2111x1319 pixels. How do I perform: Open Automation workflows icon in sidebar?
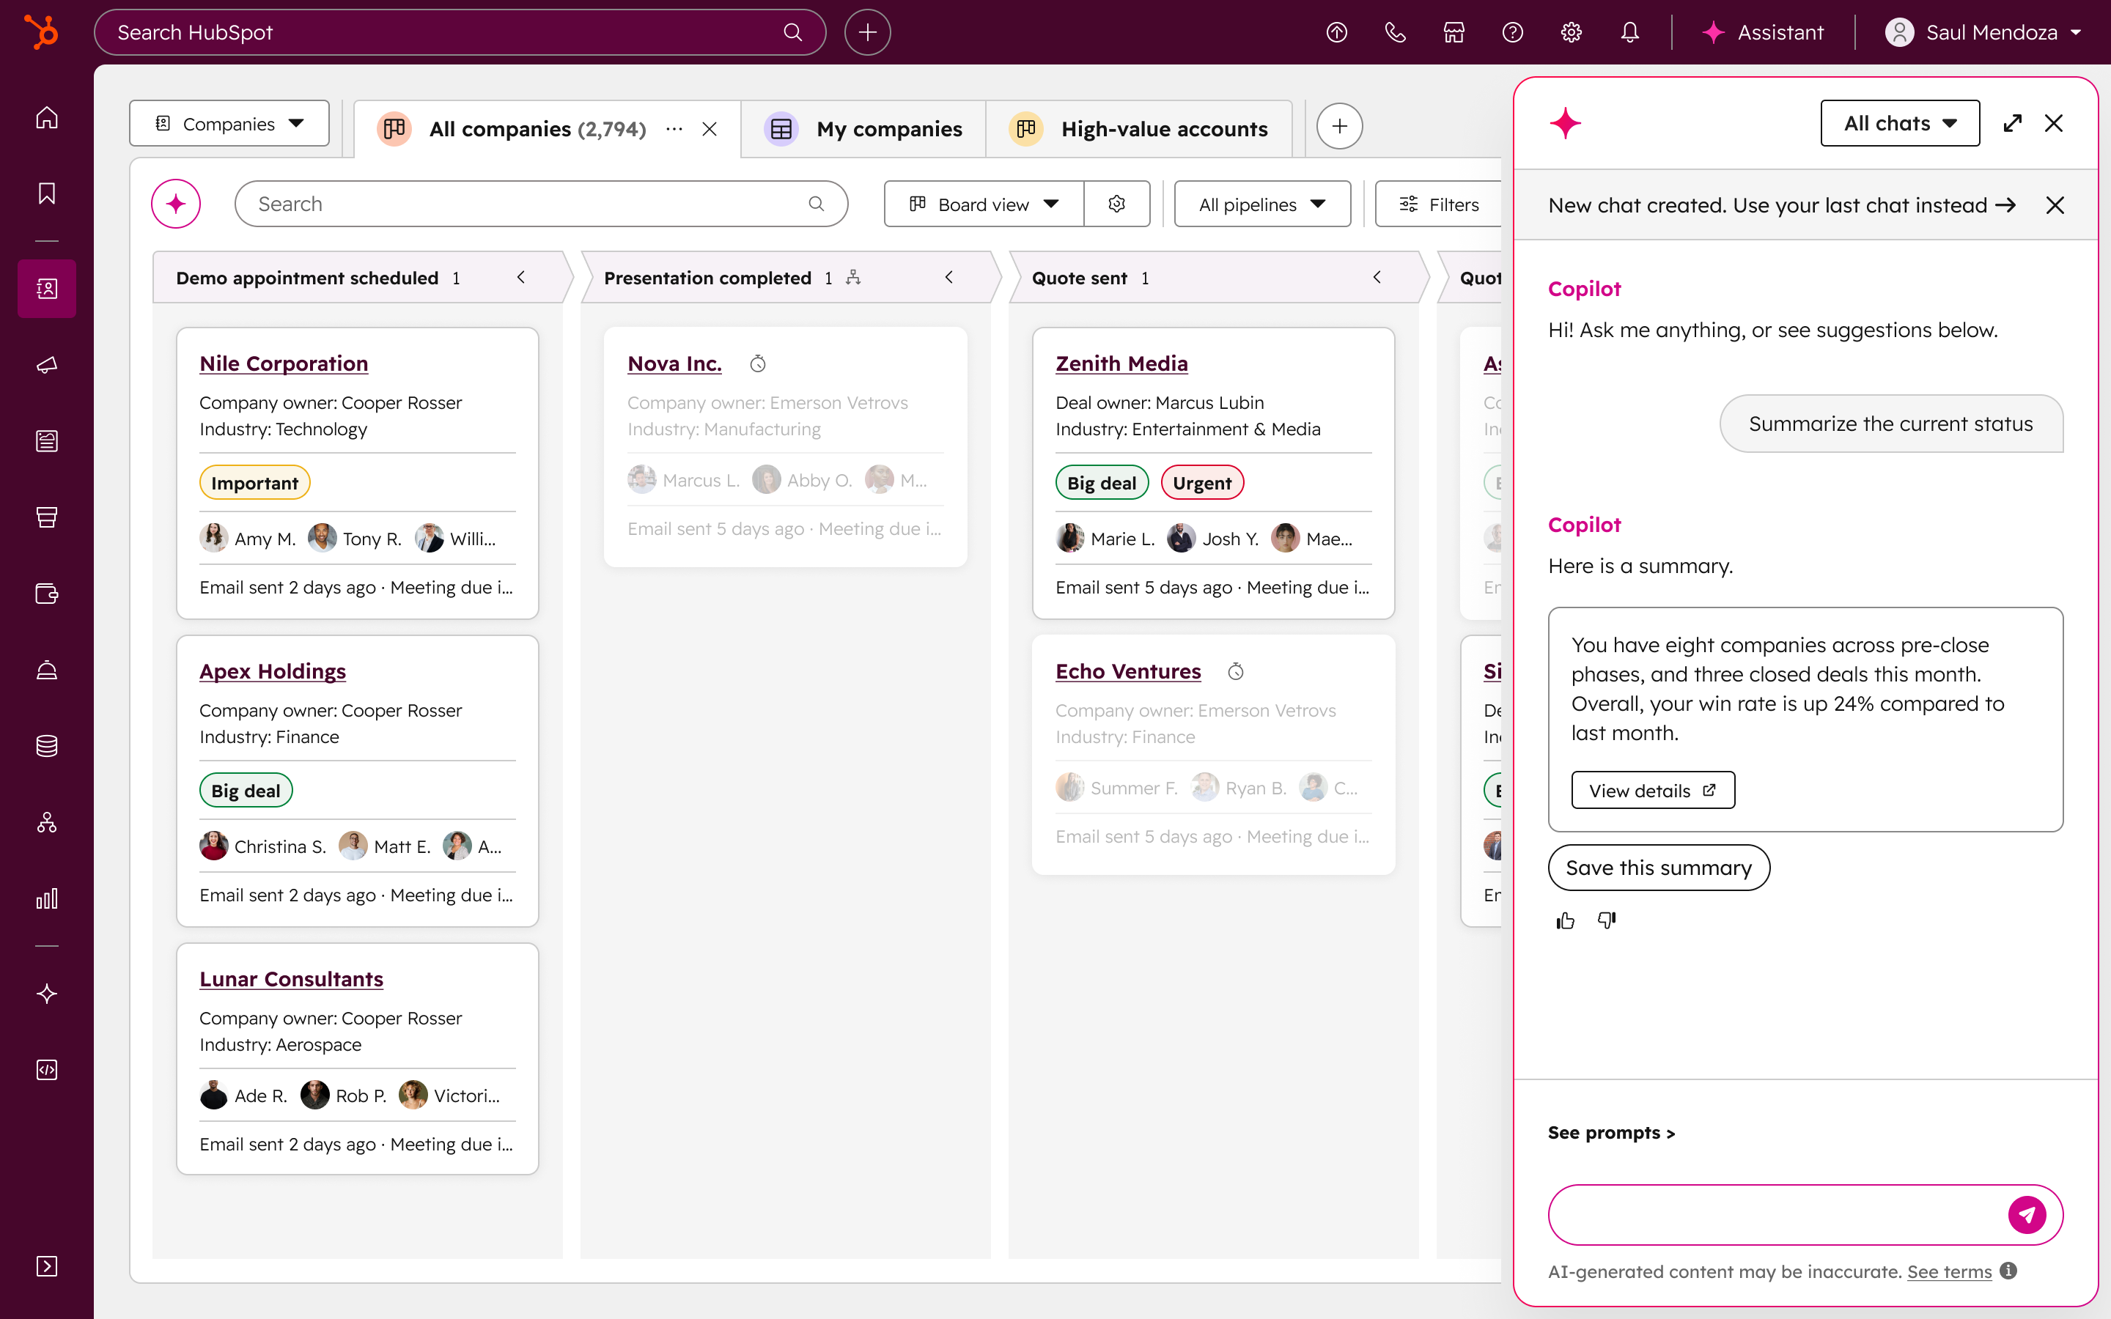pyautogui.click(x=47, y=821)
